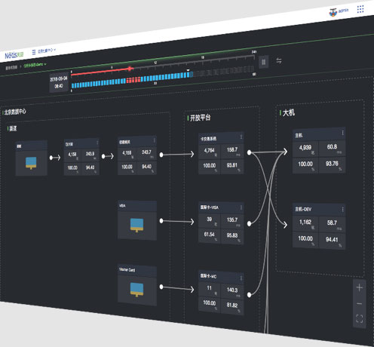Image resolution: width=374 pixels, height=347 pixels.
Task: Click the admin username label
Action: point(343,11)
